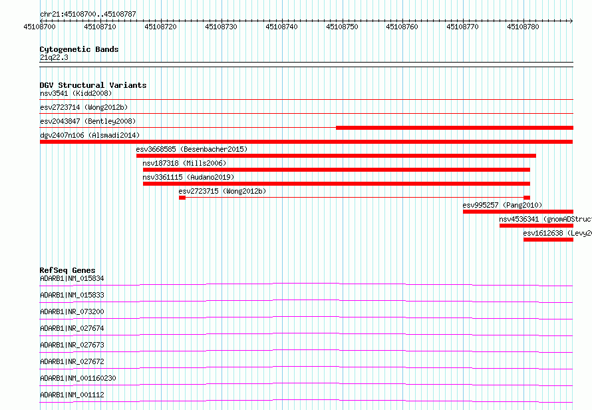Click the thick red bar of esv2043847
This screenshot has width=592, height=410.
[x=454, y=128]
